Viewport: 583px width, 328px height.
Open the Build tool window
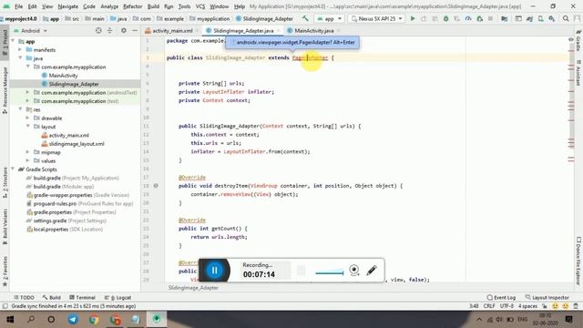coord(51,298)
